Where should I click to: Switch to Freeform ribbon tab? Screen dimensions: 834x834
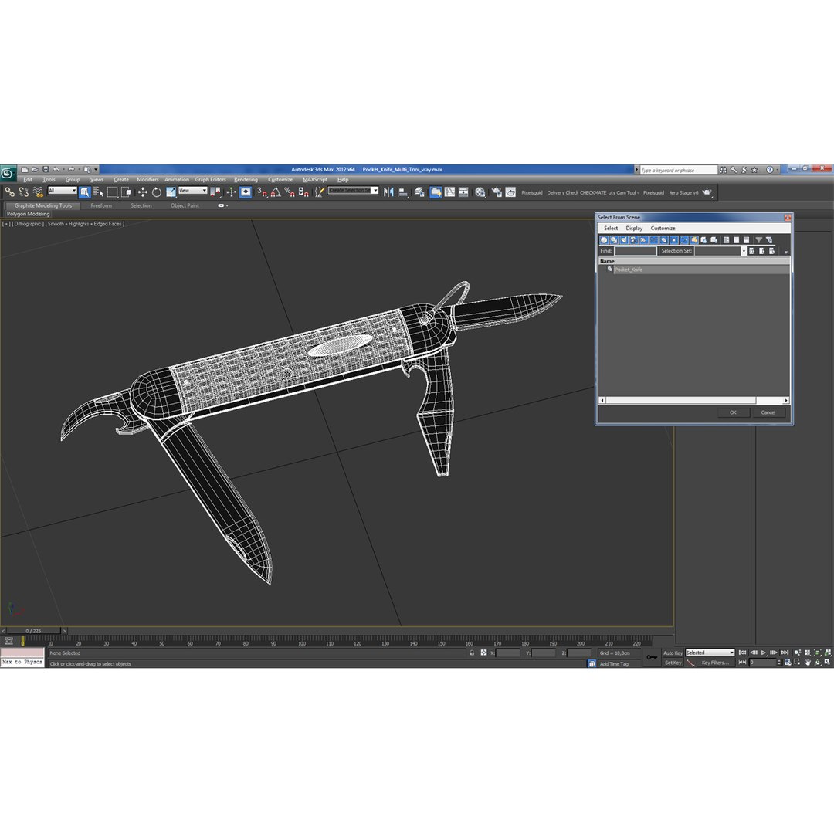(101, 205)
